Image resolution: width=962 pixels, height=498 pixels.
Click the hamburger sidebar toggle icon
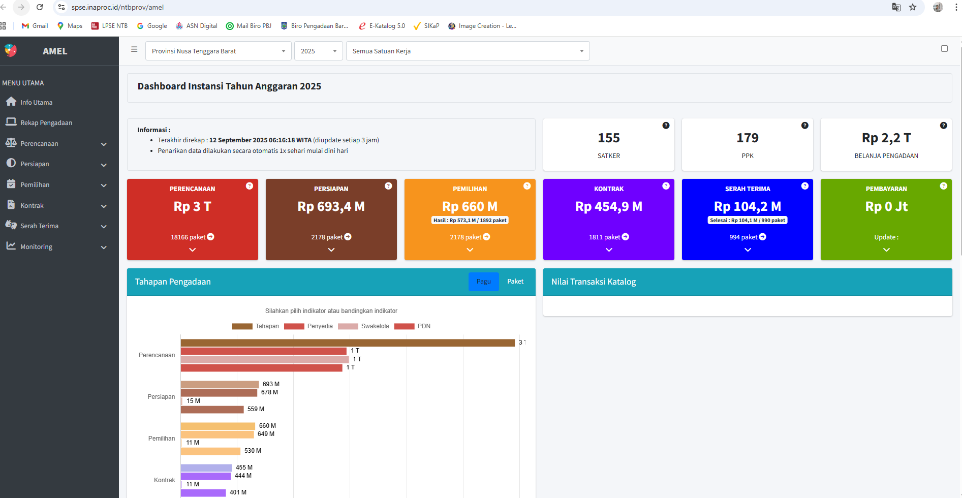point(134,50)
